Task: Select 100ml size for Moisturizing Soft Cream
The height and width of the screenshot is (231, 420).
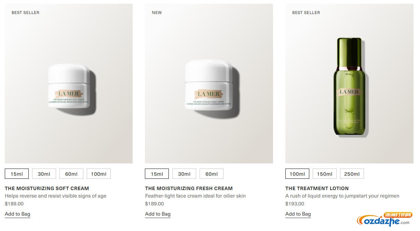Action: pos(99,174)
